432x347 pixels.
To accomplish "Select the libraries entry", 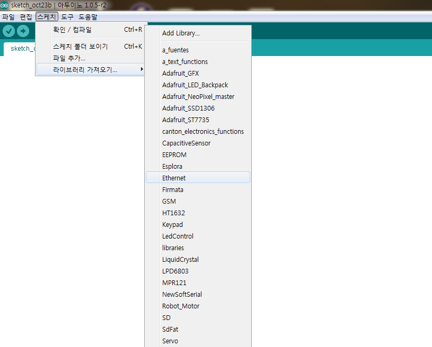I will coord(198,248).
